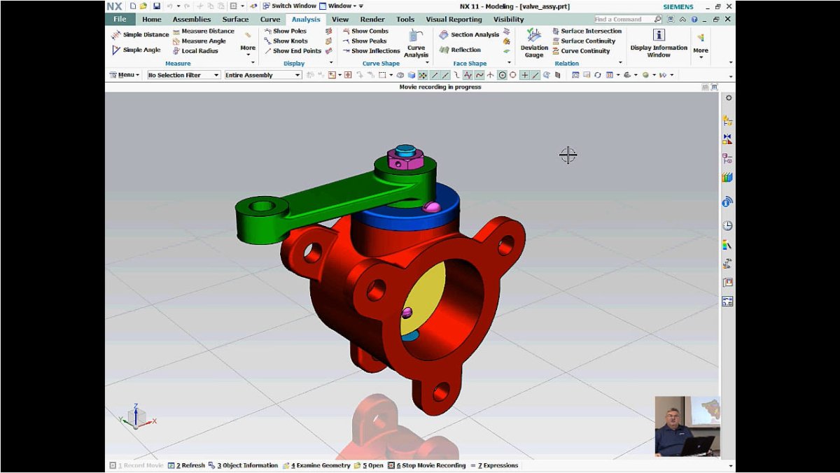Click inside the Find a Command field
Image resolution: width=840 pixels, height=473 pixels.
(x=623, y=19)
